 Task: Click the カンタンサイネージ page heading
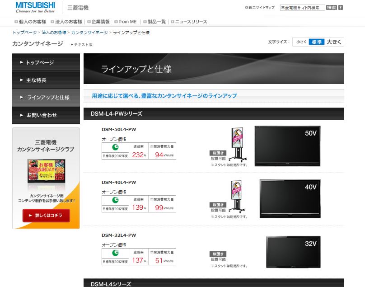(x=37, y=43)
